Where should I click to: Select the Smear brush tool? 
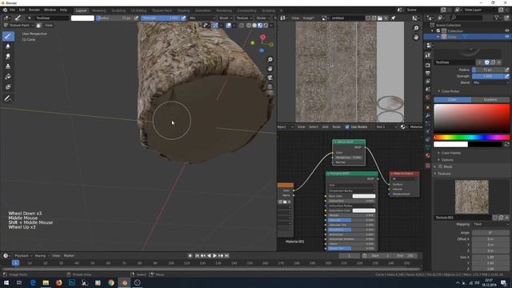pyautogui.click(x=8, y=56)
